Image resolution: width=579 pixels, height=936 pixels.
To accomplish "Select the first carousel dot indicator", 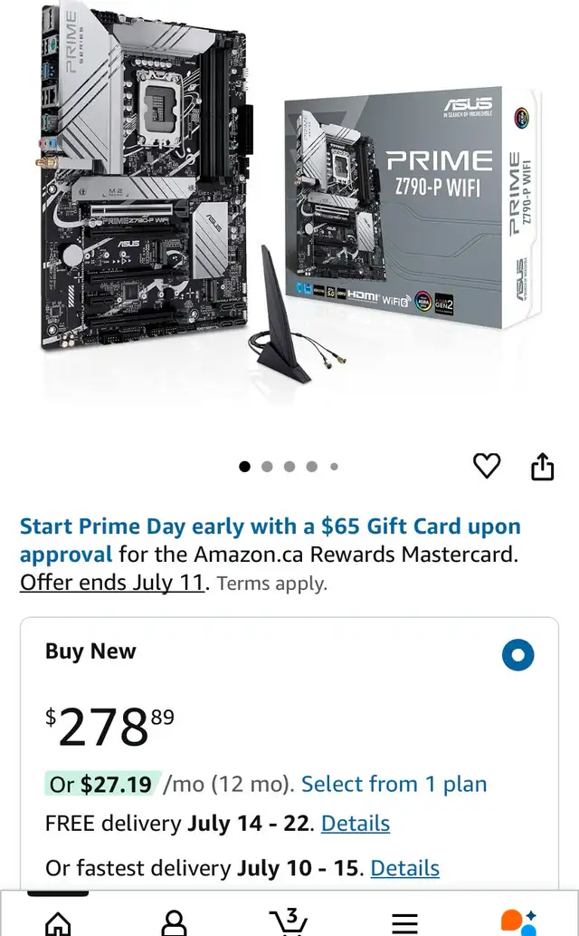I will [244, 467].
